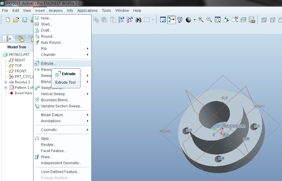Viewport: 282px width, 181px height.
Task: Expand the Annotations submenu
Action: [x=62, y=121]
